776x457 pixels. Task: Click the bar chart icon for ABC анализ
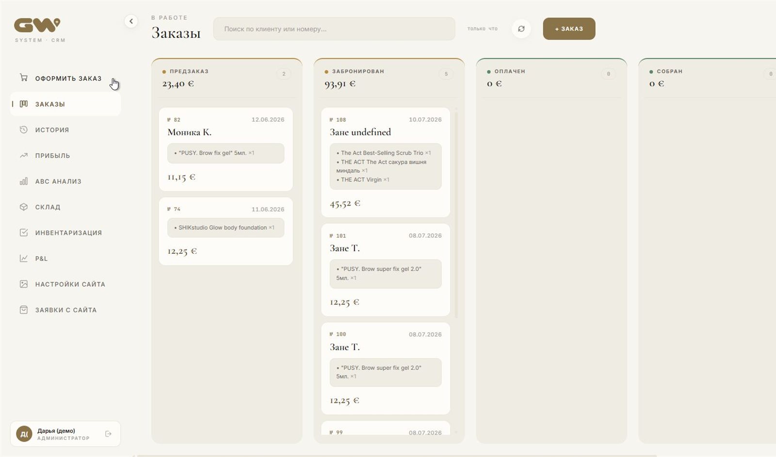(23, 181)
